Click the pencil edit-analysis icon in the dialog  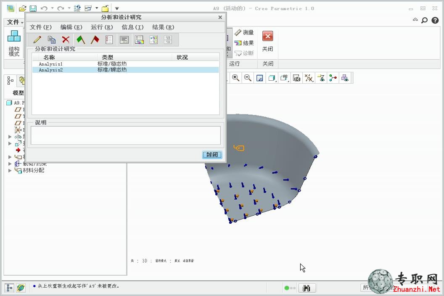tap(37, 40)
